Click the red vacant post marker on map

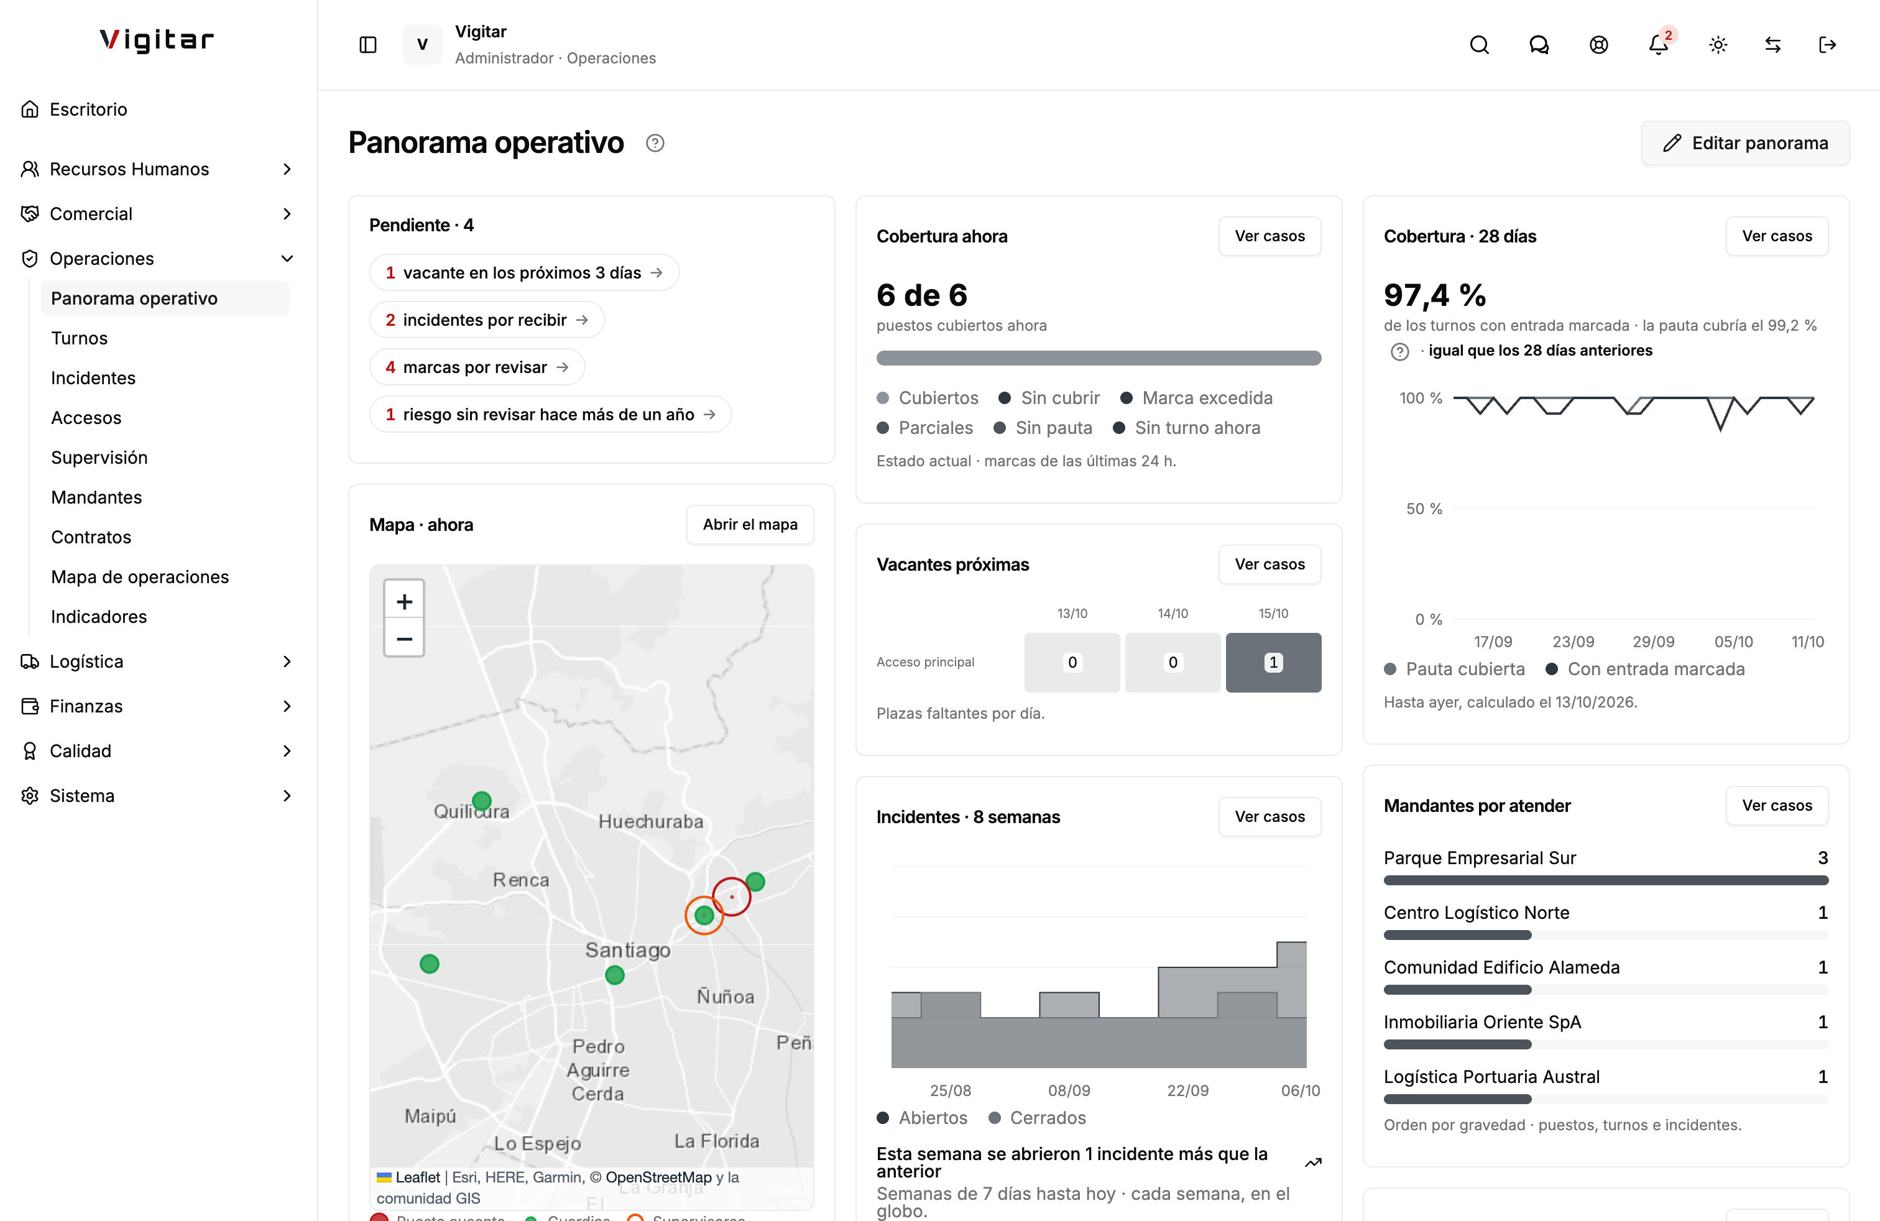732,896
